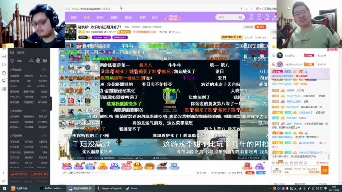
Task: Click the taskbar clock
Action: click(334, 188)
